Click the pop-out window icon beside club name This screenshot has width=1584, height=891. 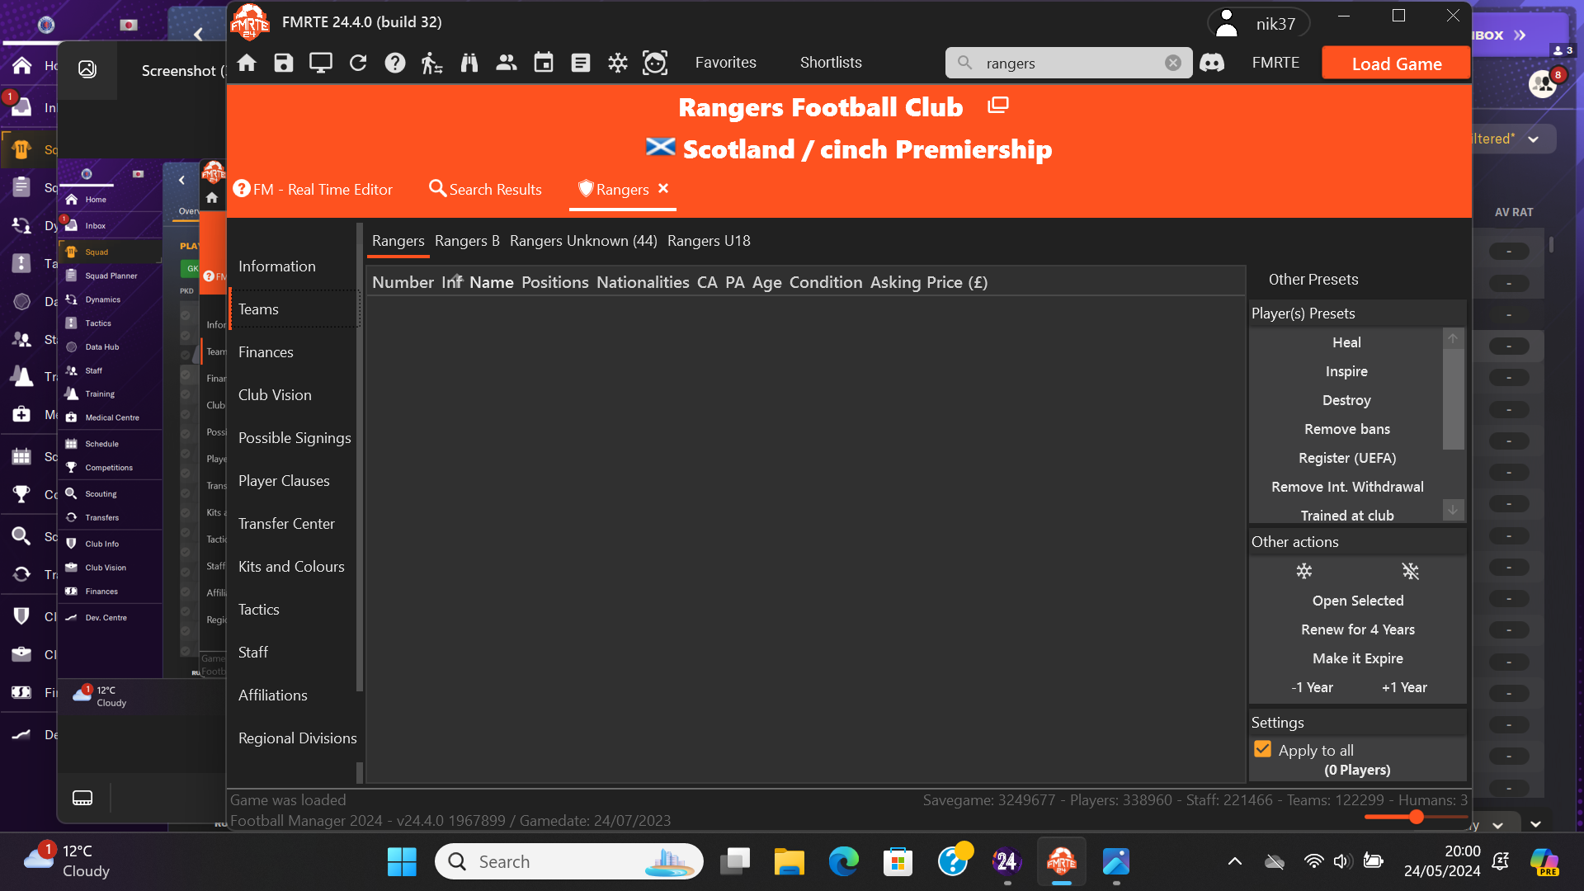pyautogui.click(x=998, y=106)
